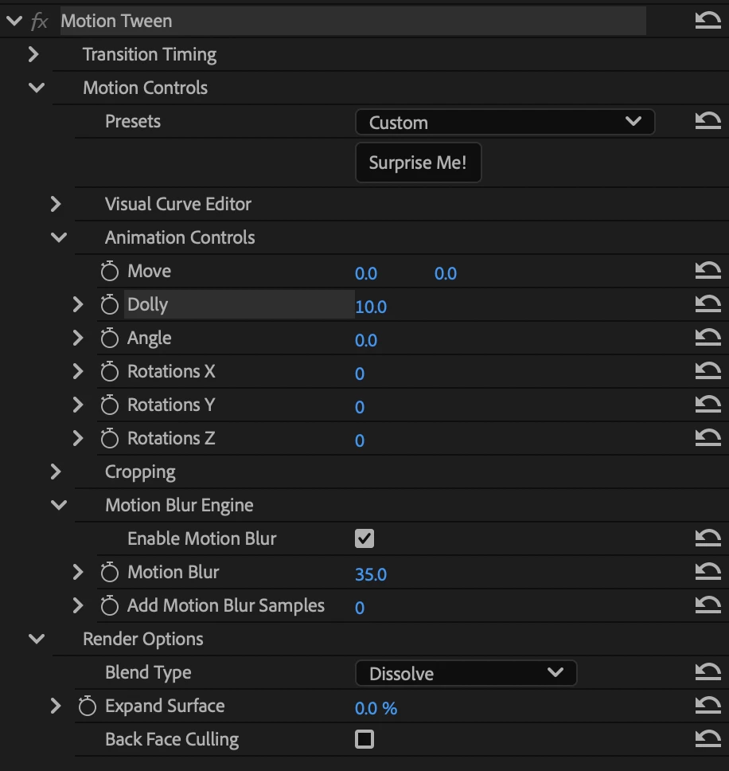The height and width of the screenshot is (771, 729).
Task: Click the Move X value 0.0
Action: (x=366, y=273)
